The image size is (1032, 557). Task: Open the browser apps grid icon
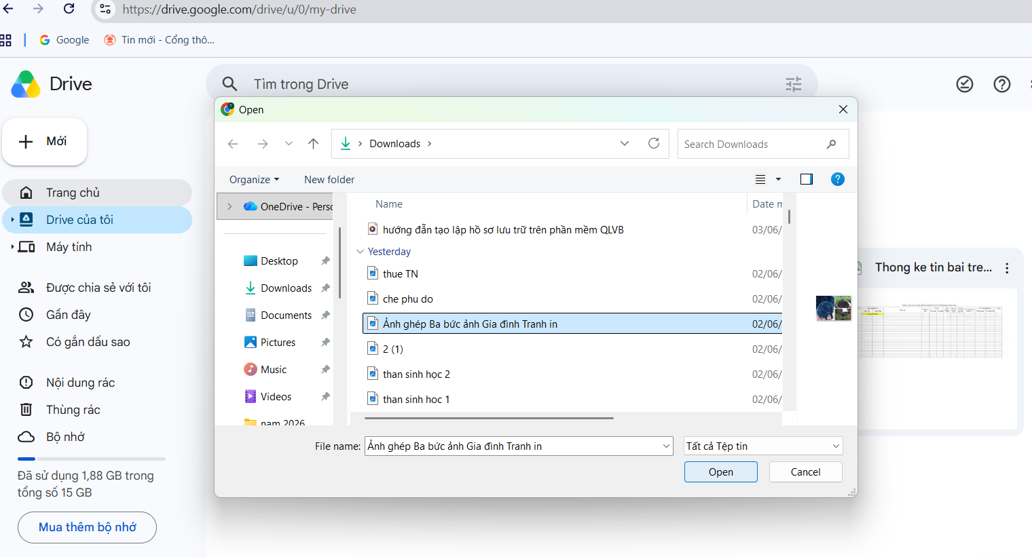(x=5, y=40)
